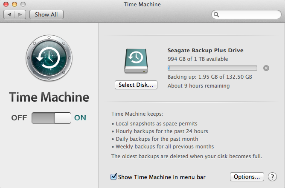
Task: Toggle the Time Machine OFF/ON switch
Action: [x=51, y=118]
